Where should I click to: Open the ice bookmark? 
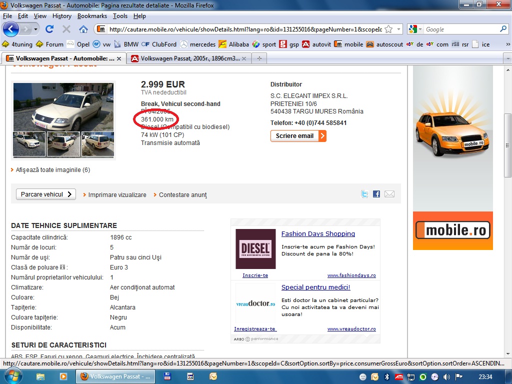coord(481,44)
